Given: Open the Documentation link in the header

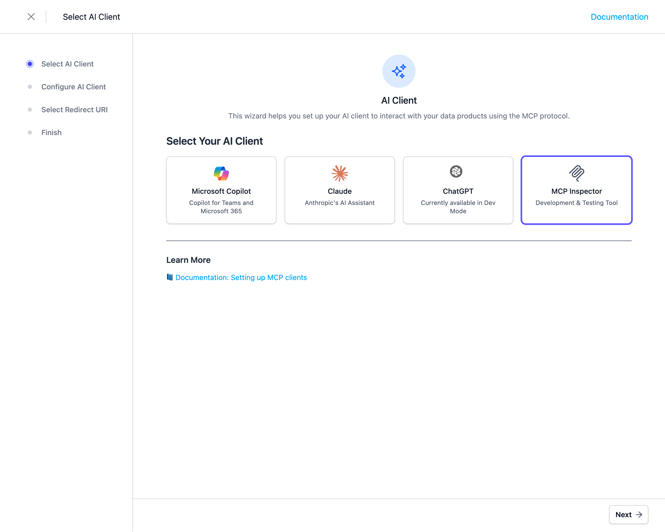Looking at the screenshot, I should point(619,17).
